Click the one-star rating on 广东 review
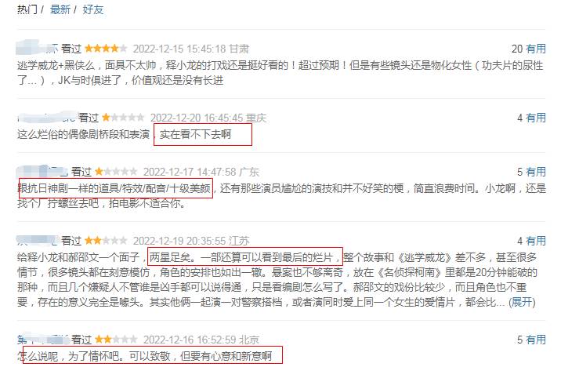The height and width of the screenshot is (378, 579). coord(116,172)
